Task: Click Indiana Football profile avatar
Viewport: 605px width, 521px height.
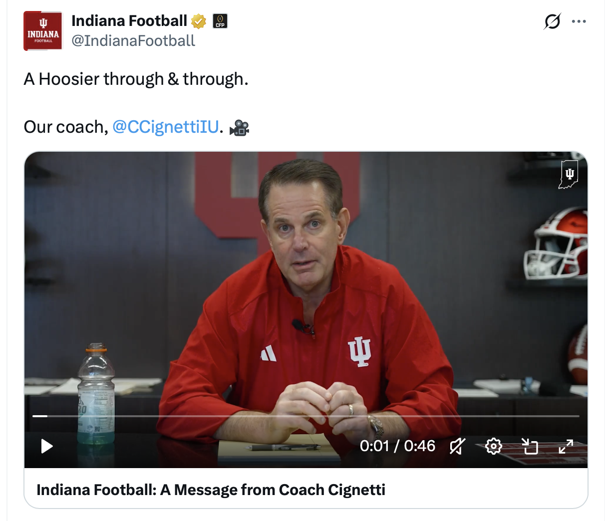Action: [43, 31]
